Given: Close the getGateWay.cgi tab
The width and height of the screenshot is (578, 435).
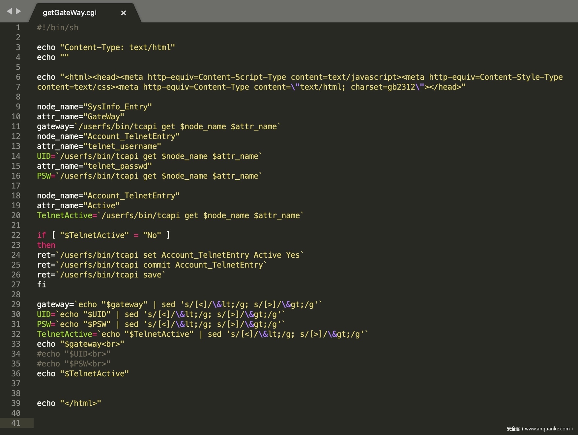Looking at the screenshot, I should [124, 13].
